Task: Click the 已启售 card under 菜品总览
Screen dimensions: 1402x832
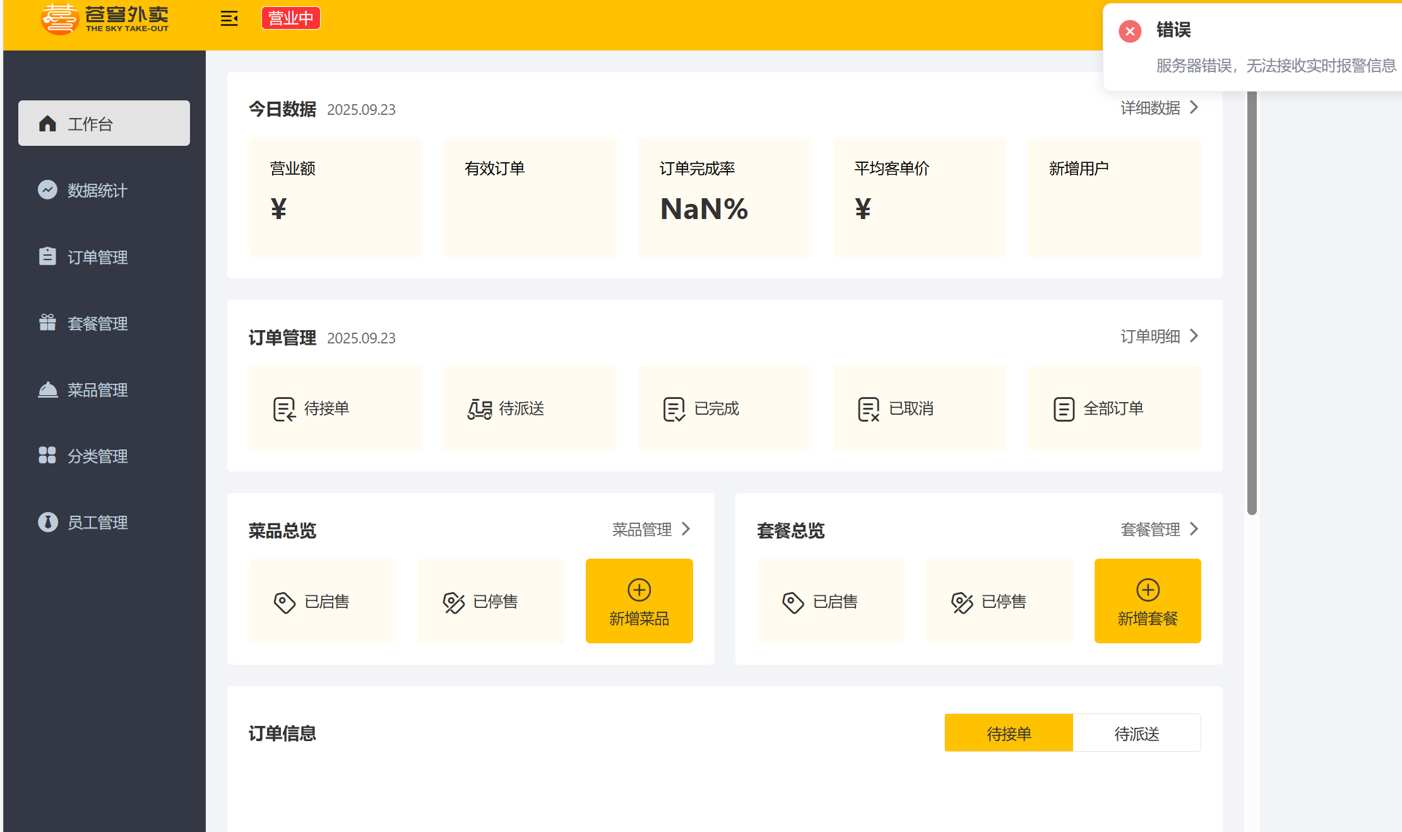Action: click(322, 601)
